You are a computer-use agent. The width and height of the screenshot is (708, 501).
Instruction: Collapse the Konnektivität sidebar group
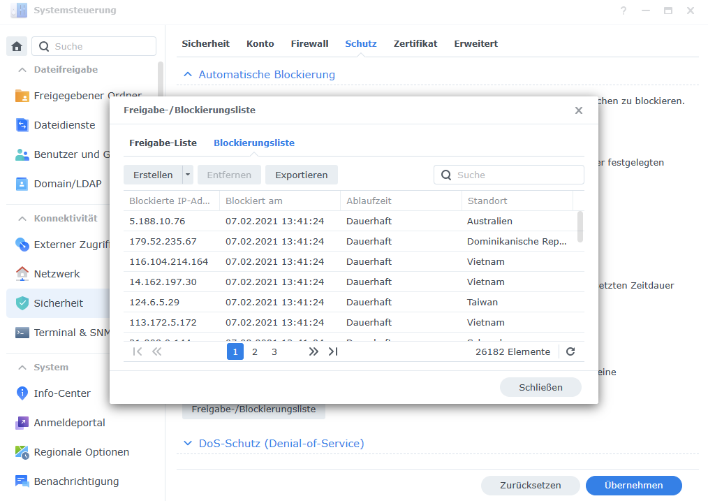pyautogui.click(x=22, y=218)
